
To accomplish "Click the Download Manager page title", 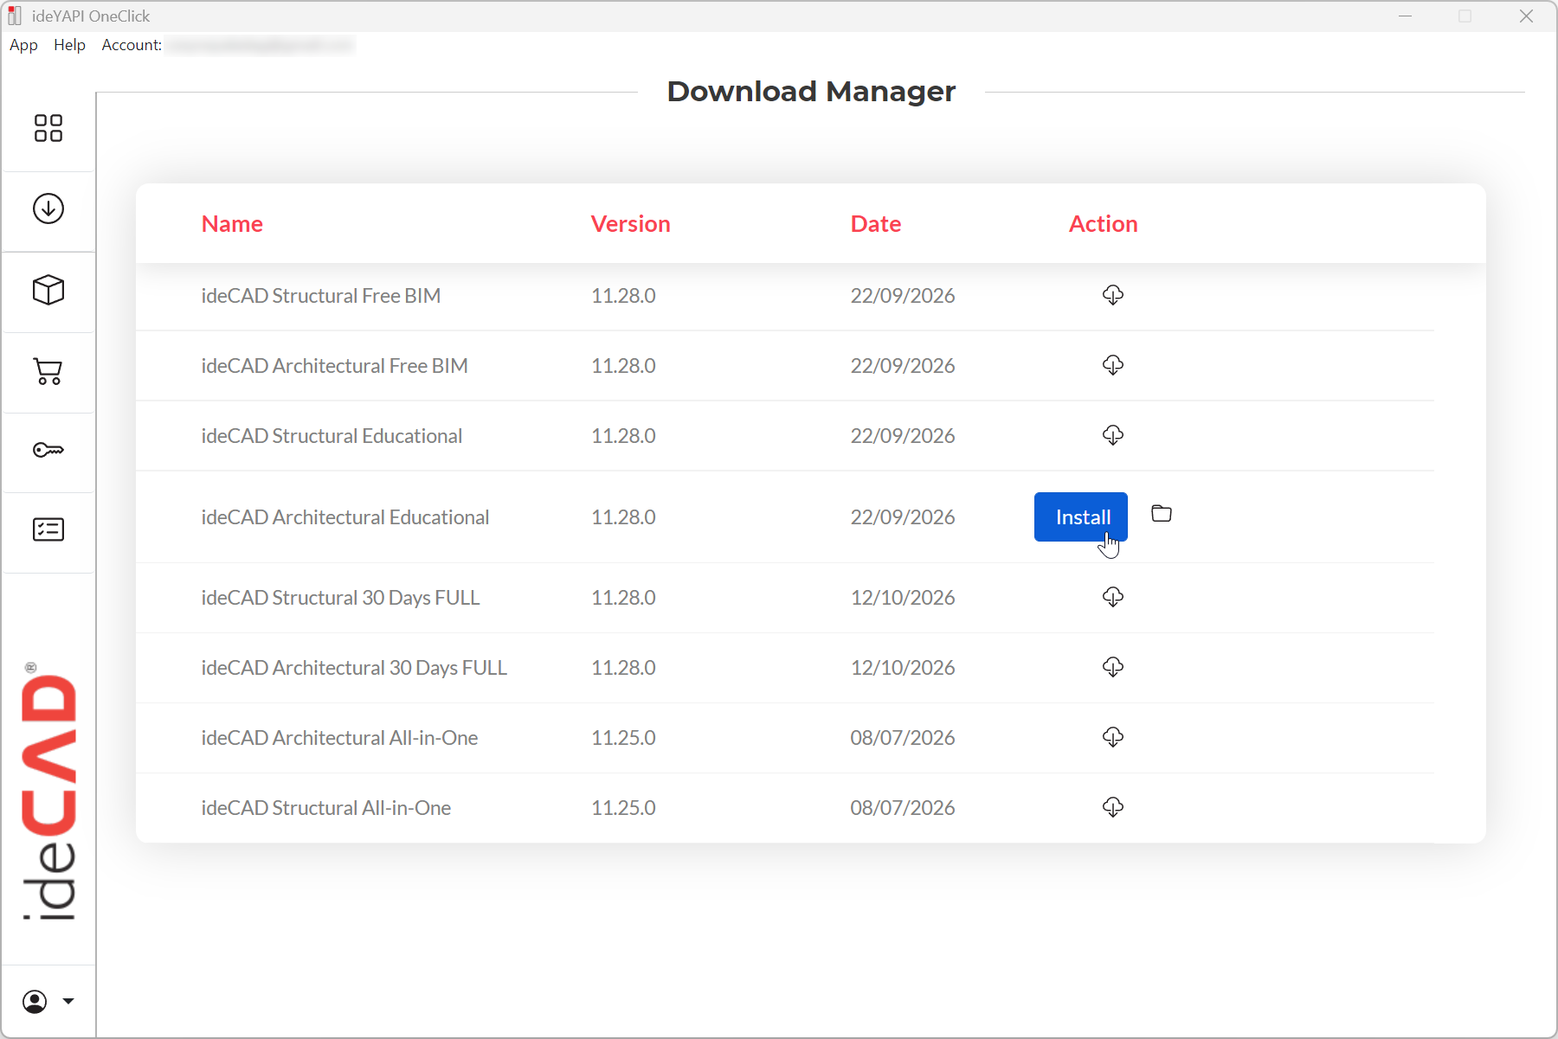I will (x=811, y=91).
